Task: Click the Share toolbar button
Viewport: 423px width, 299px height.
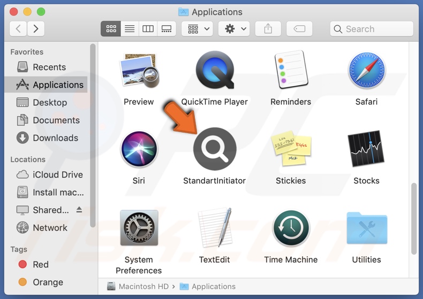Action: pos(268,28)
